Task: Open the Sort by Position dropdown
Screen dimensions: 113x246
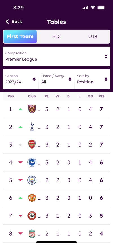Action: [92, 79]
